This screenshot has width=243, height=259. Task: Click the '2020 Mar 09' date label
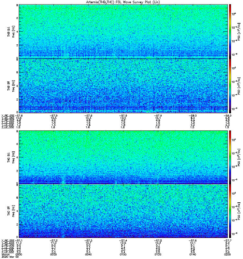click(10, 257)
